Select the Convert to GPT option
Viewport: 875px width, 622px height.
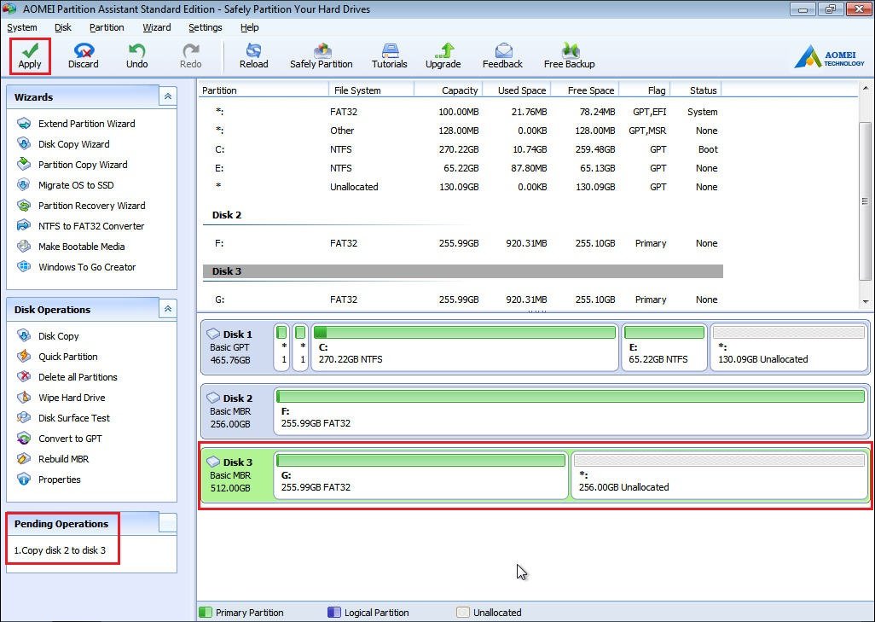[x=70, y=439]
